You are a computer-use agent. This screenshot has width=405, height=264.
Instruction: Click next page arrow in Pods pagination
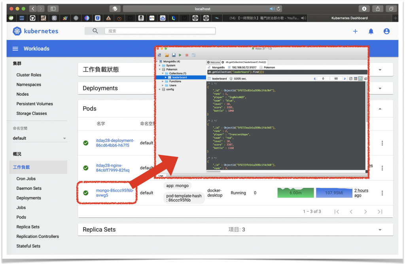click(x=365, y=212)
